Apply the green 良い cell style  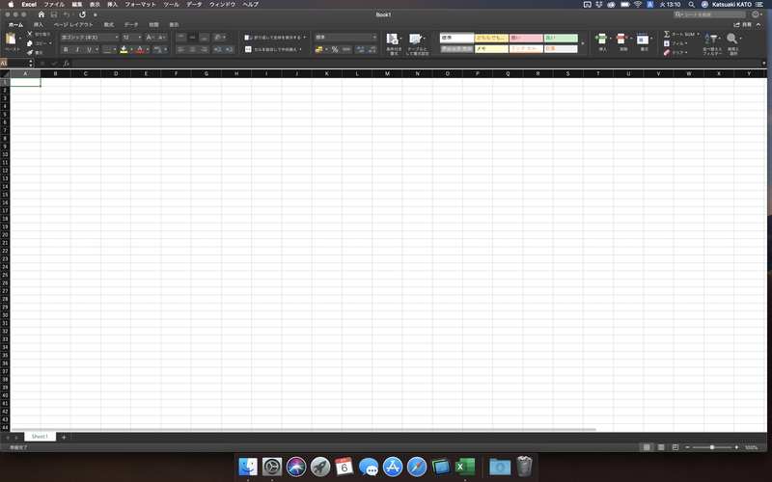(x=561, y=38)
